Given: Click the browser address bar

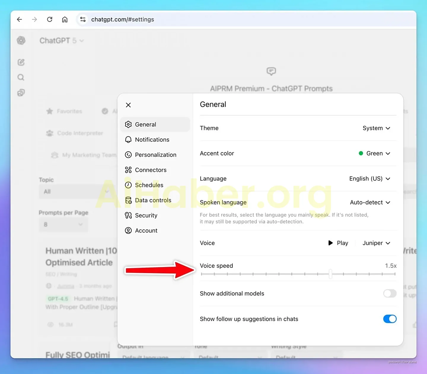Looking at the screenshot, I should point(123,19).
